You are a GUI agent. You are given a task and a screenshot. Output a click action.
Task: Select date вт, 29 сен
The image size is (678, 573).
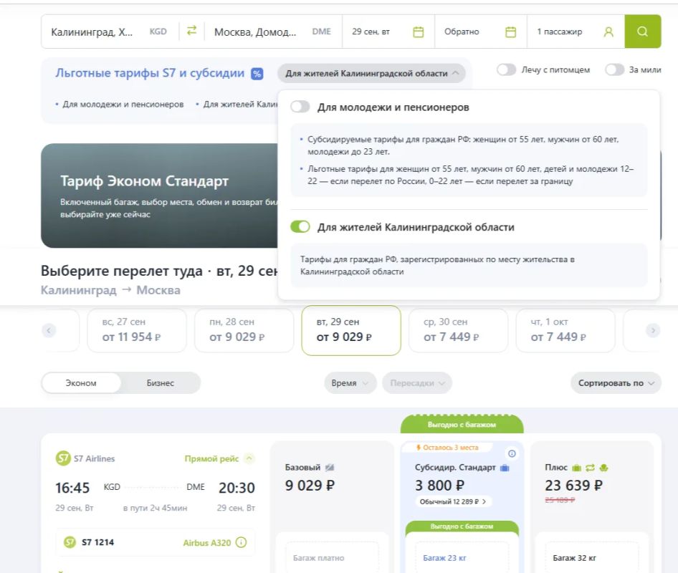tap(351, 330)
